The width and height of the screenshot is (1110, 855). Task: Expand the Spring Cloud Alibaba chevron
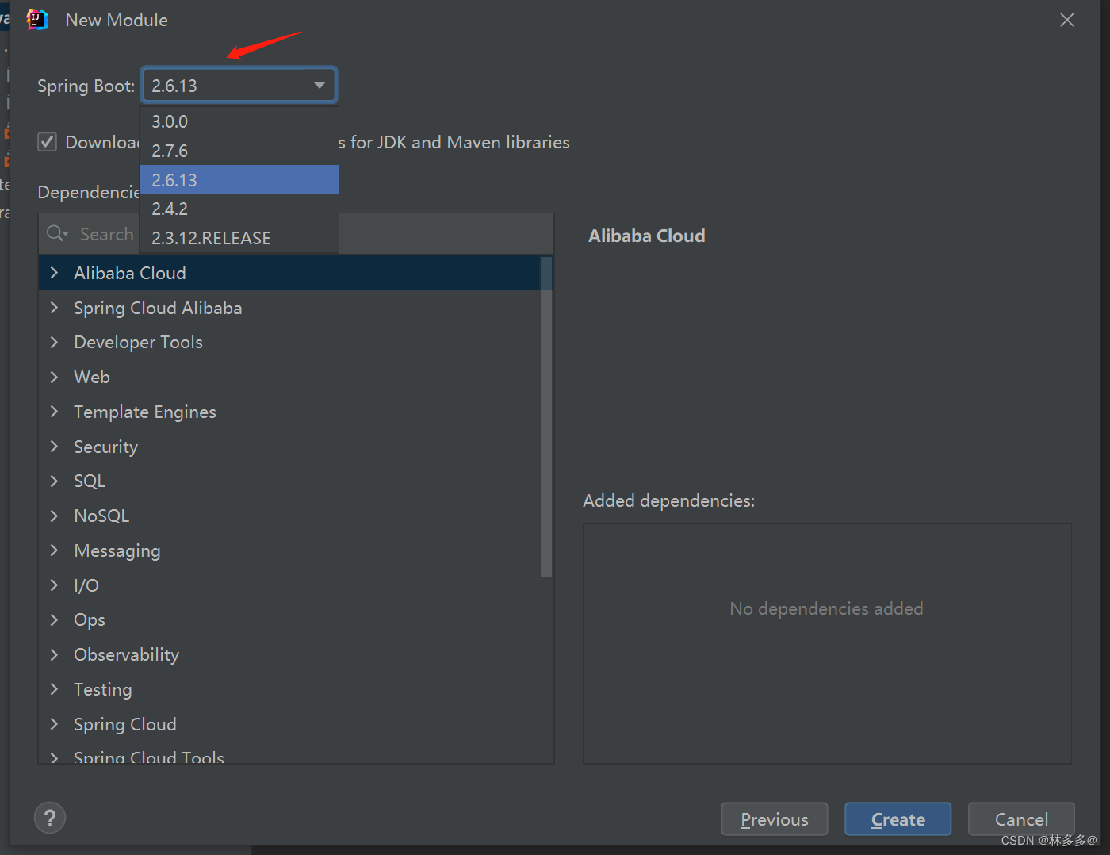(54, 308)
